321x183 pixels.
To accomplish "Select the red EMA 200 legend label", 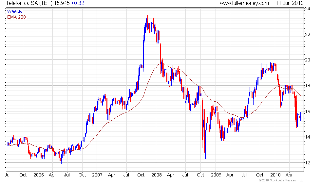I will click(x=16, y=17).
